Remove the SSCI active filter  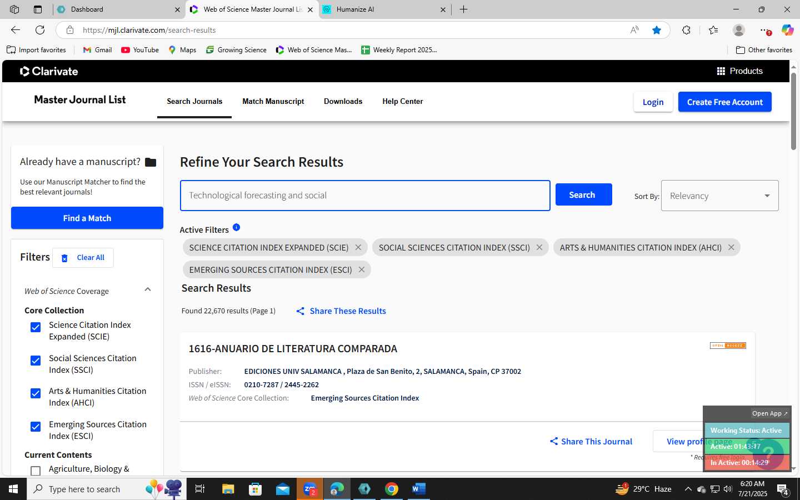pos(539,247)
